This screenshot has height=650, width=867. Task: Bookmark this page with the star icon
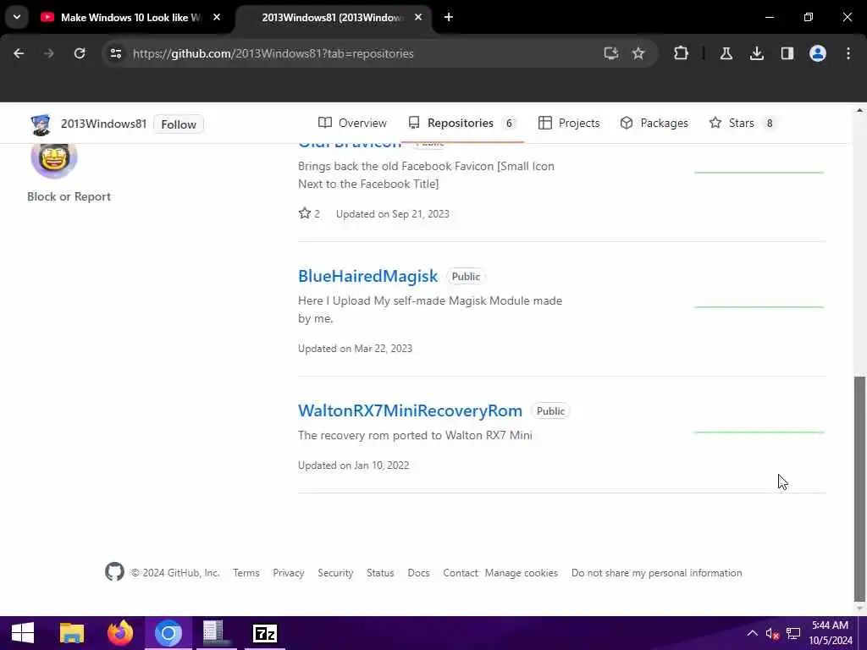[638, 53]
